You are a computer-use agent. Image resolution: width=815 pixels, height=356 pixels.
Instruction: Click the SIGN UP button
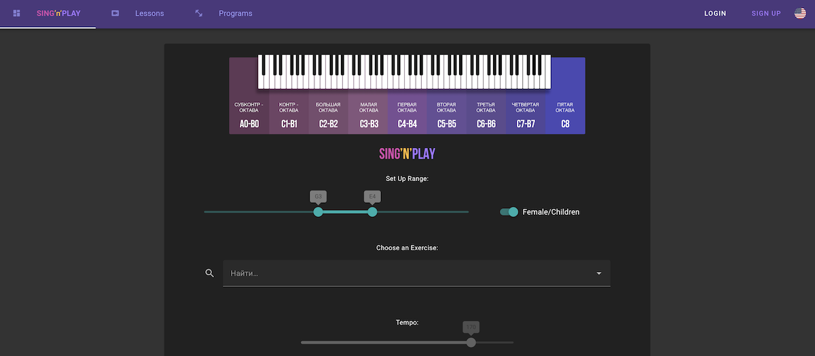point(766,14)
